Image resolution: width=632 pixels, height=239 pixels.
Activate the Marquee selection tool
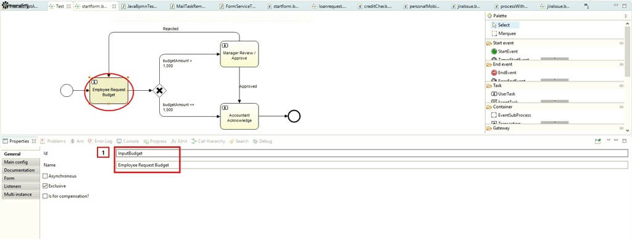(504, 33)
